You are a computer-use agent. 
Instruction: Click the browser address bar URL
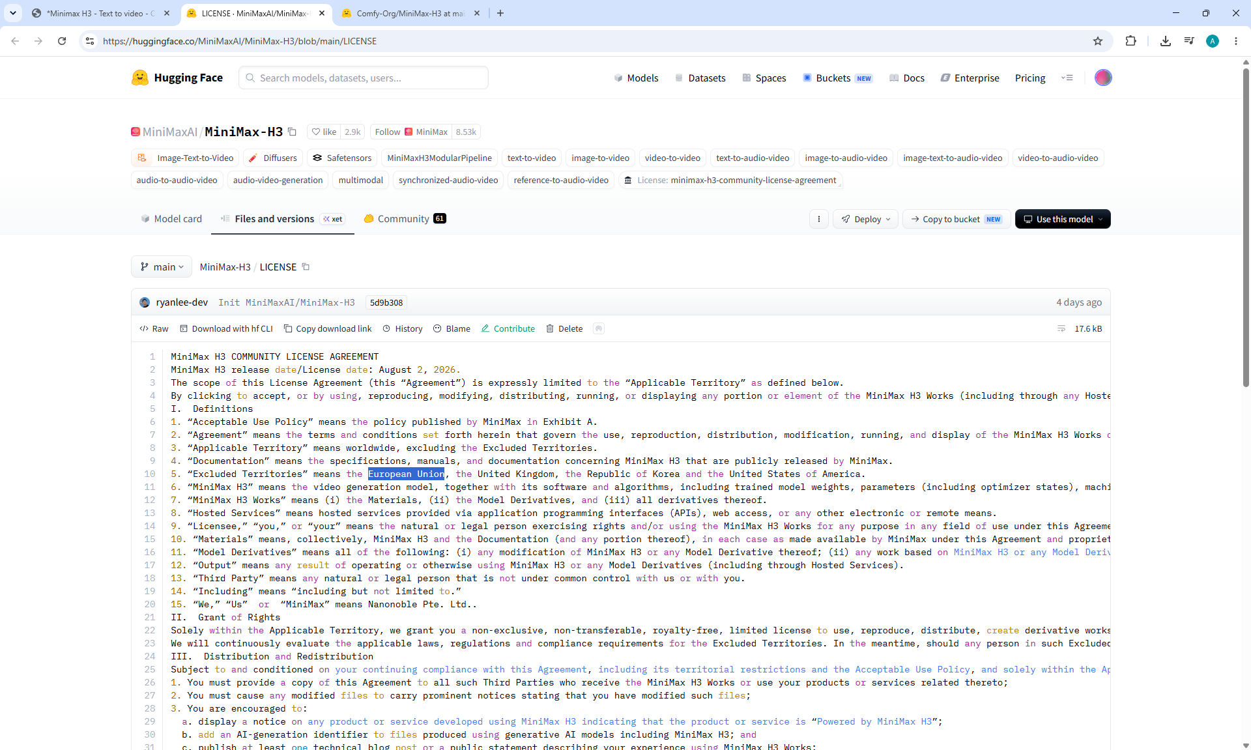(x=240, y=41)
